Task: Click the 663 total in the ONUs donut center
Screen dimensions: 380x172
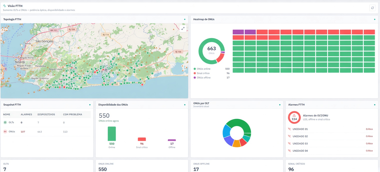Action: (x=211, y=49)
